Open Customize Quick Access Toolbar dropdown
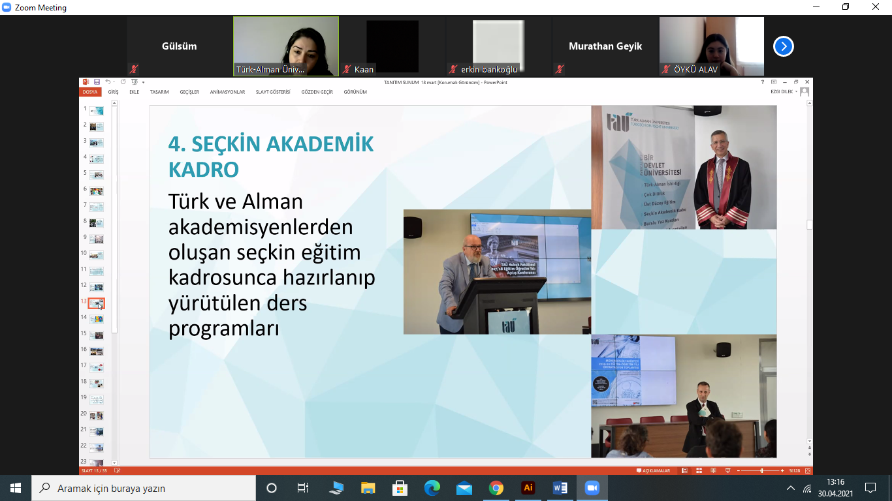Screen dimensions: 892x501 click(143, 82)
